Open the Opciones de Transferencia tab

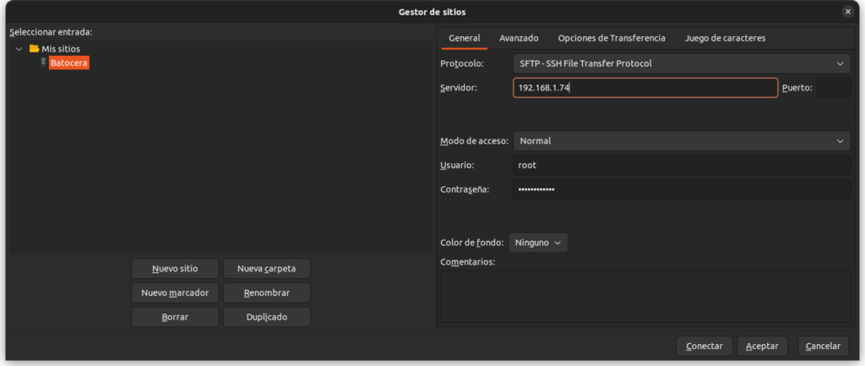[x=612, y=38]
